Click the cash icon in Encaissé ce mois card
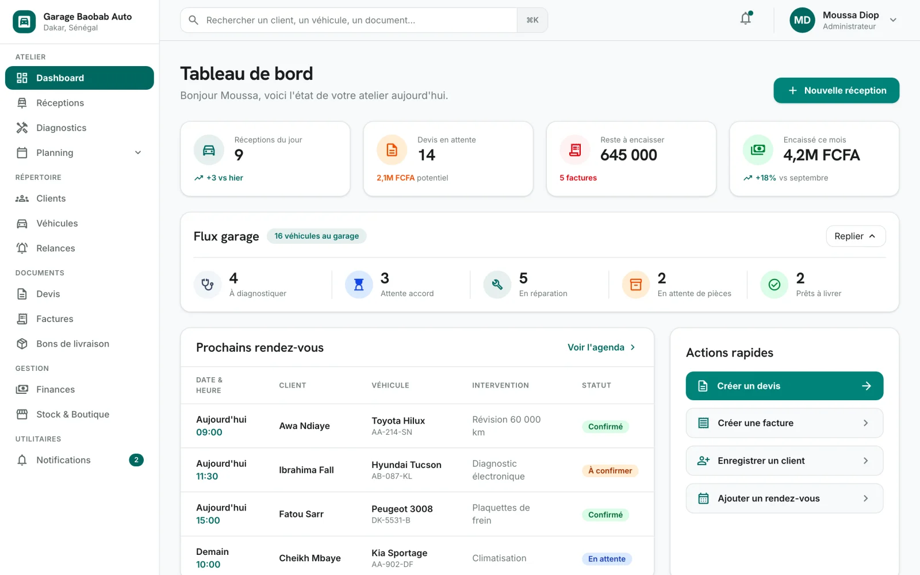Image resolution: width=920 pixels, height=575 pixels. click(758, 149)
